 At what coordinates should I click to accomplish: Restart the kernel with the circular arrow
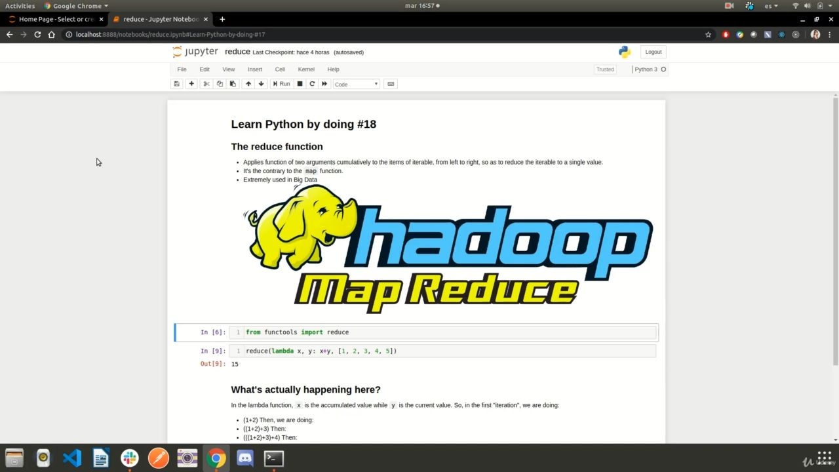pyautogui.click(x=312, y=84)
